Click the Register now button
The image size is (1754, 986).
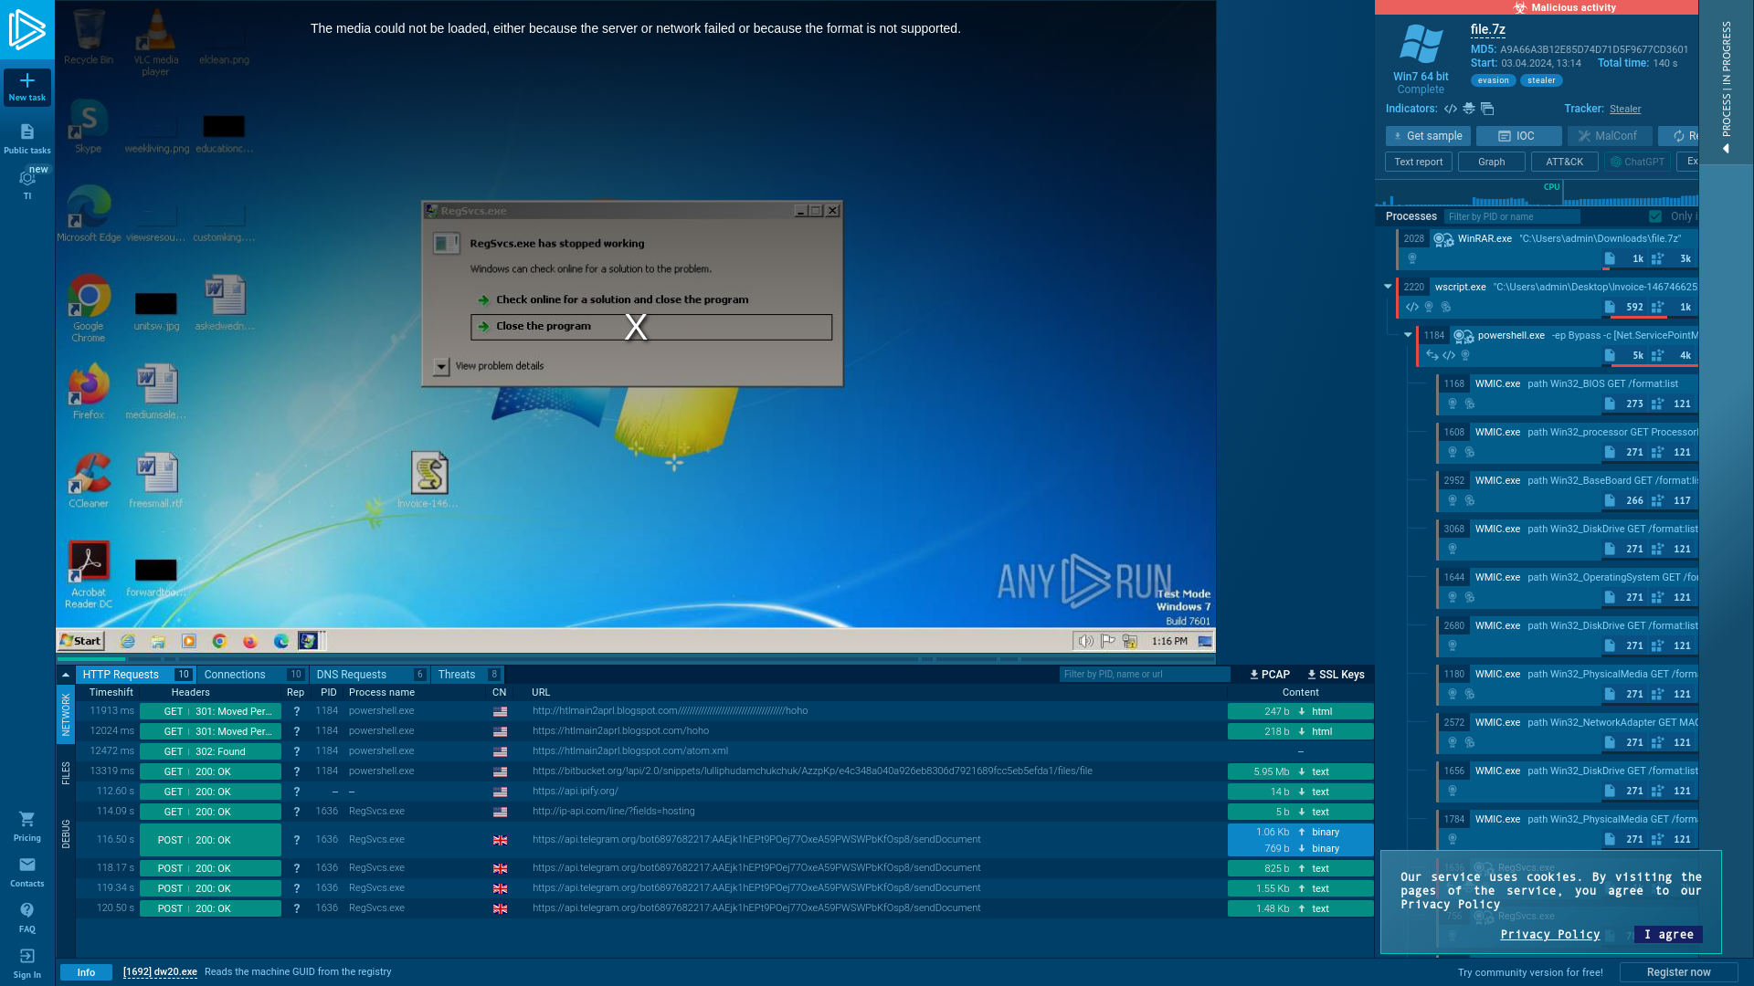(1679, 972)
